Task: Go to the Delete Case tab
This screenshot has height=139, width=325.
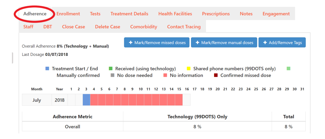Action: [x=108, y=27]
